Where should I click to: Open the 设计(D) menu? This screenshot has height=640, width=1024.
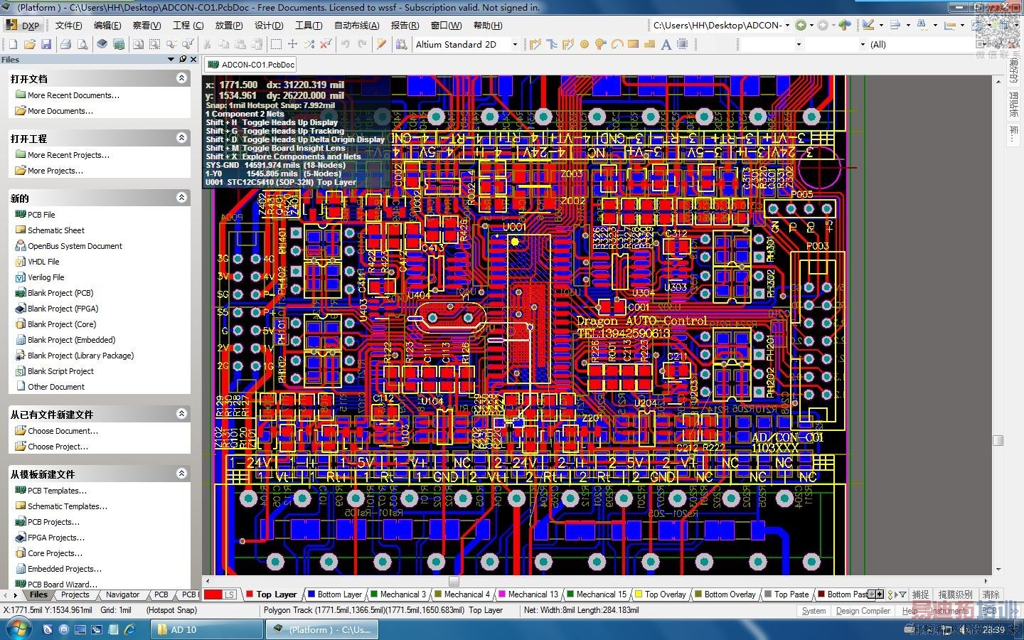tap(269, 25)
